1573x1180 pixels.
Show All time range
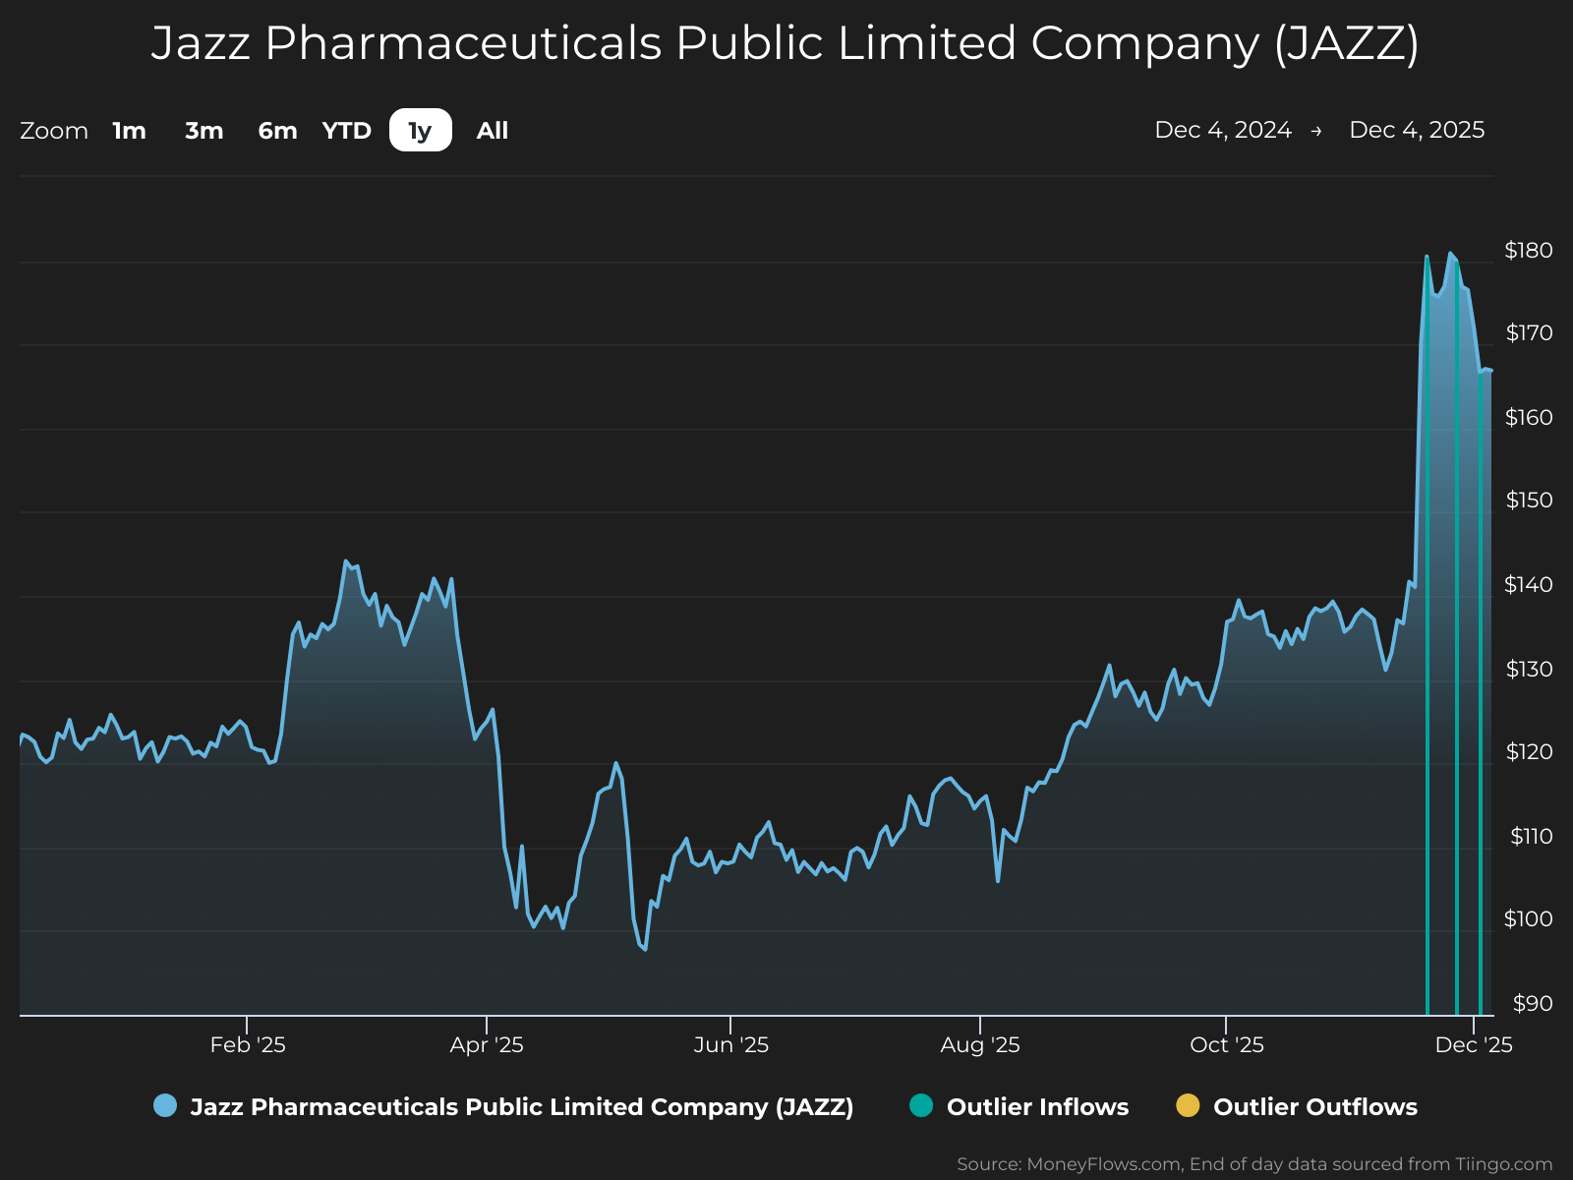coord(493,131)
